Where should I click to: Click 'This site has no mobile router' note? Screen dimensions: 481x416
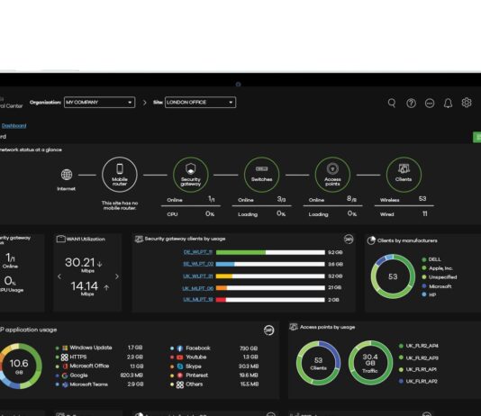point(120,205)
